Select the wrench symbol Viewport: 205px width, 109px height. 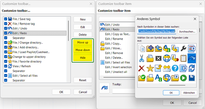(x=183, y=48)
